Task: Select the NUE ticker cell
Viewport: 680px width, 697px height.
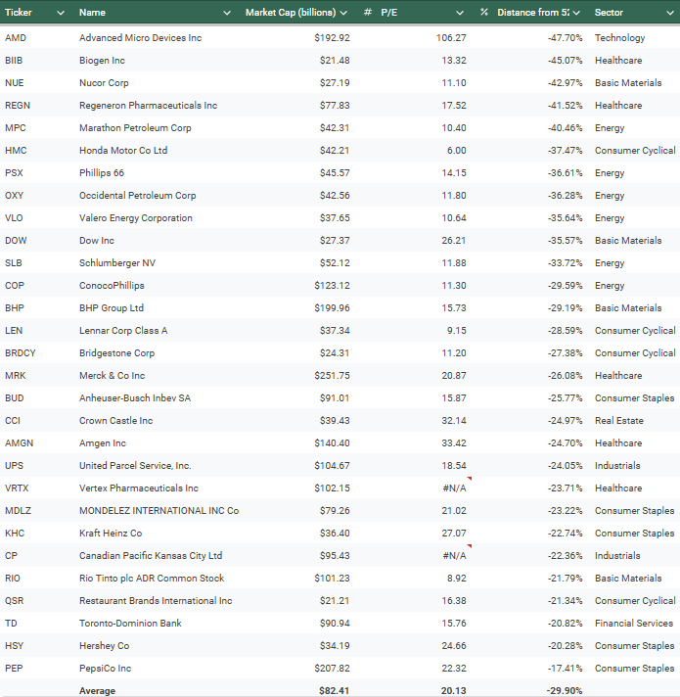Action: [x=15, y=82]
